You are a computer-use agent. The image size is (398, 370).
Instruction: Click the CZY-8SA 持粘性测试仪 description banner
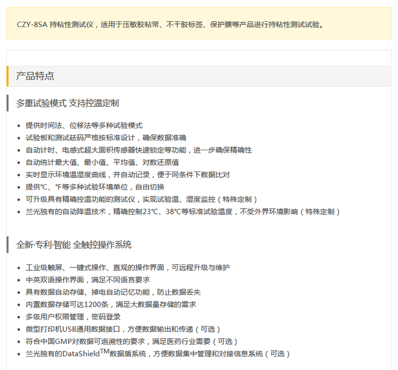point(170,24)
